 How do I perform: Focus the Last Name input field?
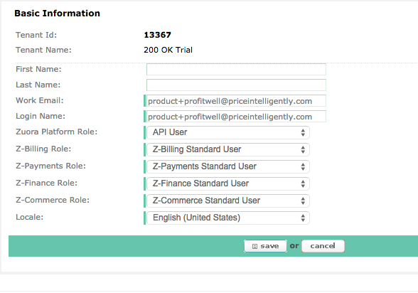point(236,85)
